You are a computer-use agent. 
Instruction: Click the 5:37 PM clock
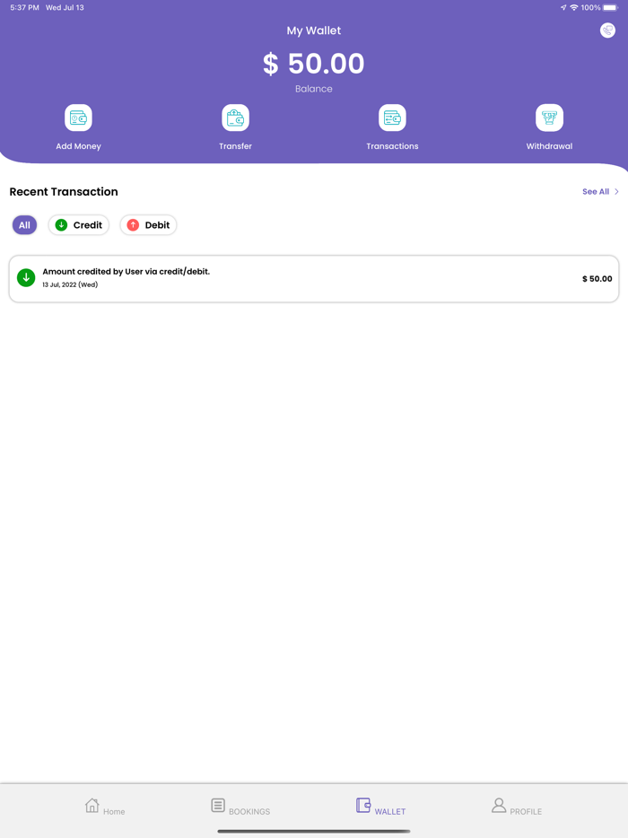24,7
